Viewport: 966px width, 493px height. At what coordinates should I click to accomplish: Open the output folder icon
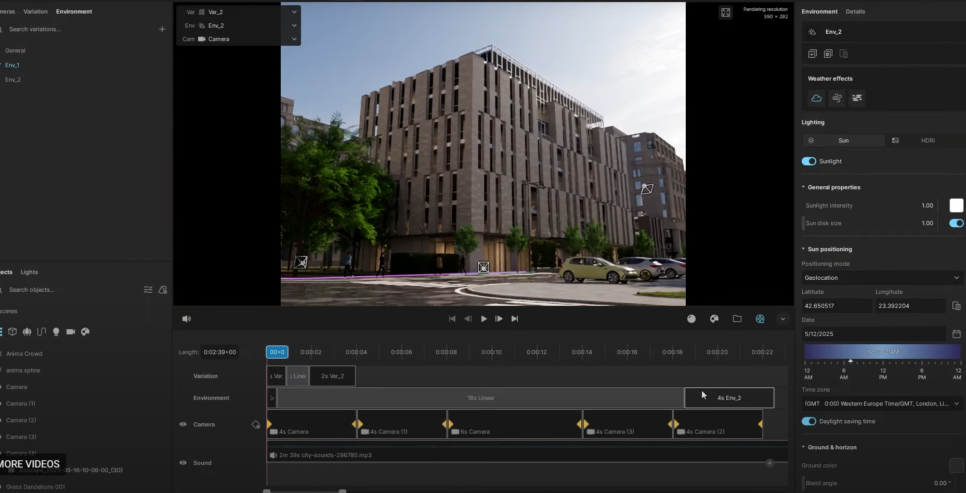pos(737,319)
